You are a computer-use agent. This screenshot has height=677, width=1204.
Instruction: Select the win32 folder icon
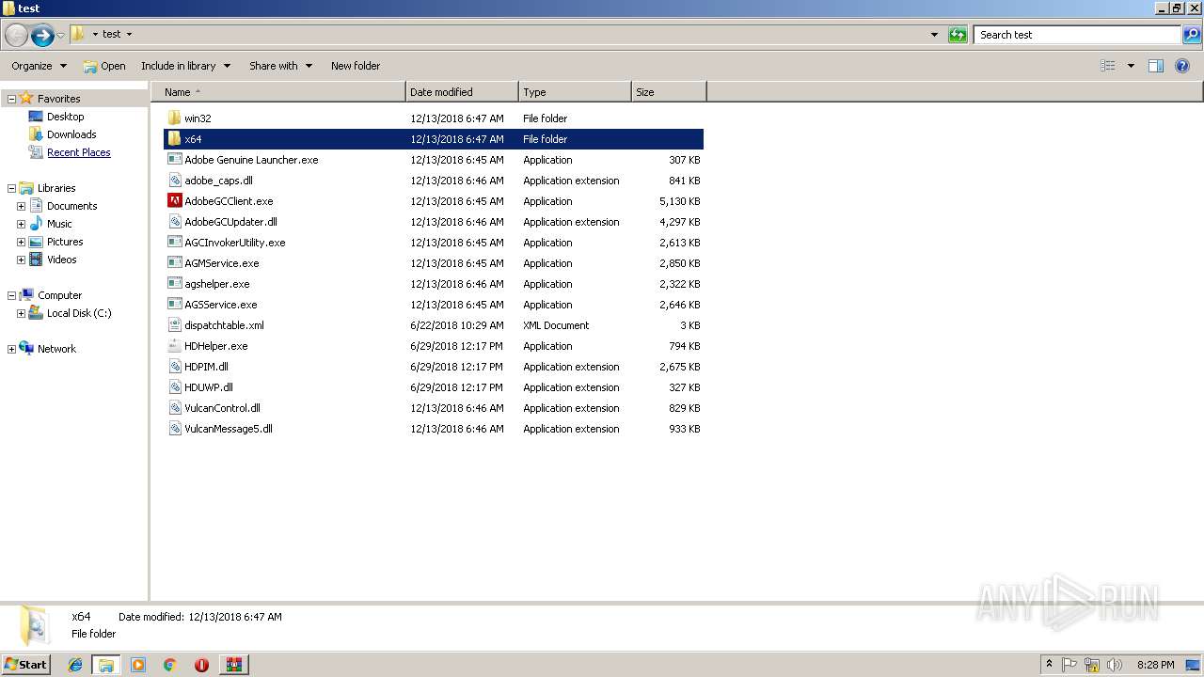pos(174,118)
